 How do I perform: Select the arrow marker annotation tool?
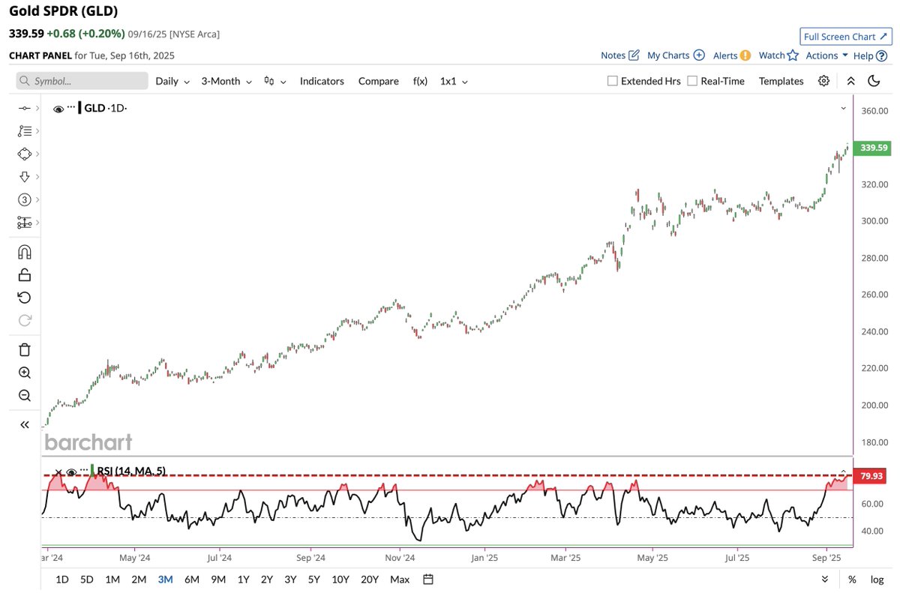coord(23,177)
